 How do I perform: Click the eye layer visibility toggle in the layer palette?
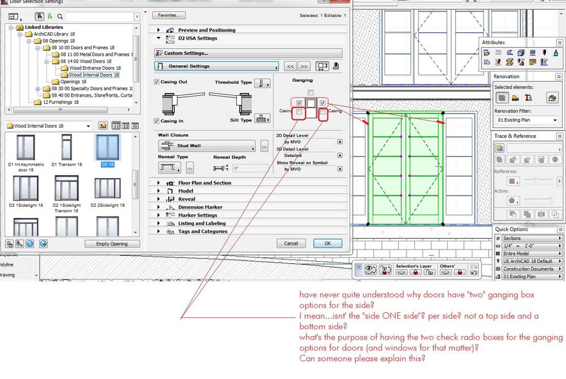[371, 270]
